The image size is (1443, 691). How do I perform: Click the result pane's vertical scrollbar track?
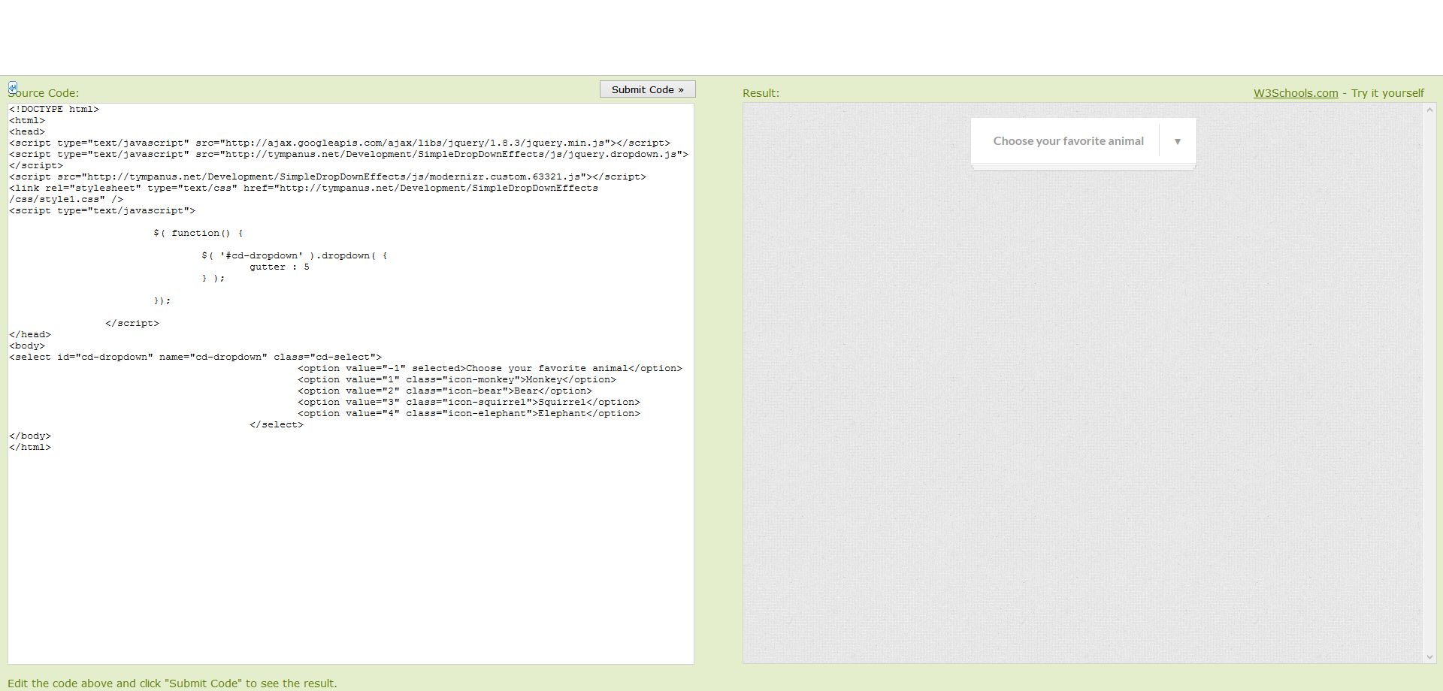1429,376
